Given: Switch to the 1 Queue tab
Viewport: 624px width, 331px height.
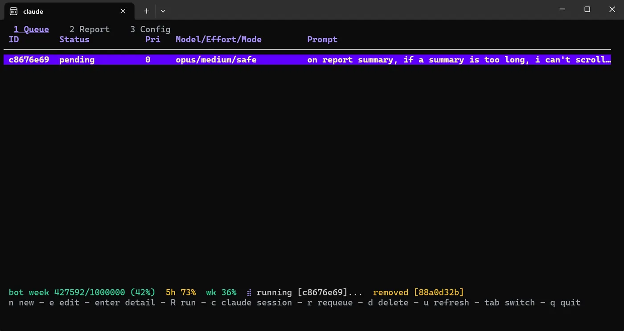Looking at the screenshot, I should 31,29.
